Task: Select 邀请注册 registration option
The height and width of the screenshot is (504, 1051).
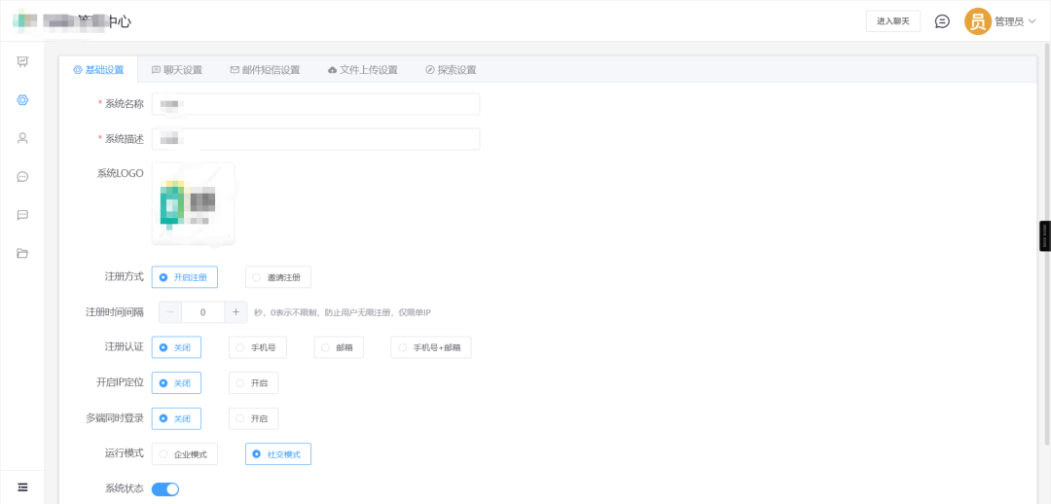Action: point(278,277)
